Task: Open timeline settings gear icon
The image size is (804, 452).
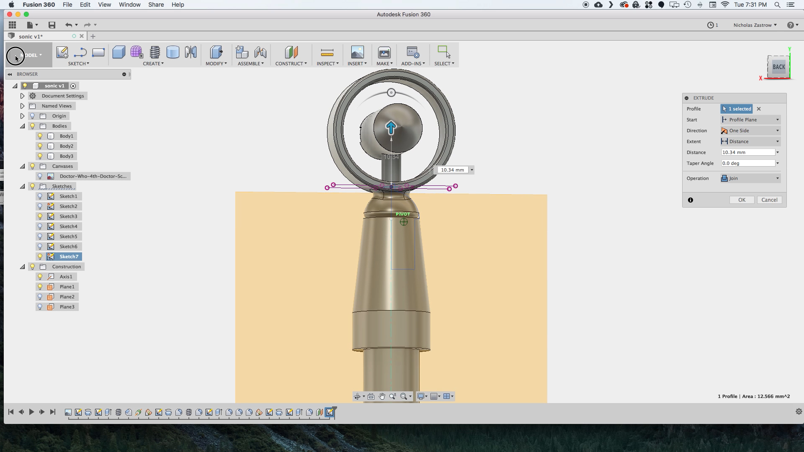Action: click(799, 412)
